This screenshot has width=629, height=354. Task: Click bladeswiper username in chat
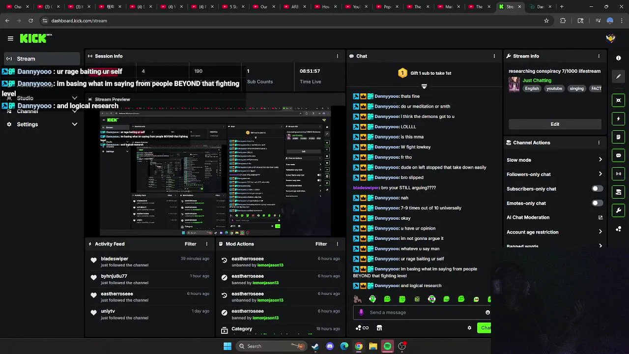pos(367,188)
